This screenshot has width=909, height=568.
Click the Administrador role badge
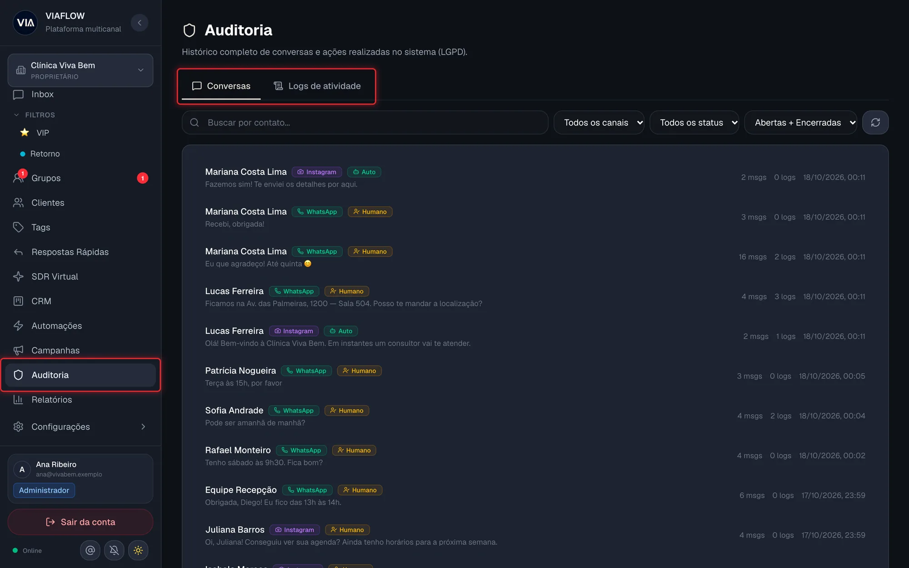click(x=44, y=490)
